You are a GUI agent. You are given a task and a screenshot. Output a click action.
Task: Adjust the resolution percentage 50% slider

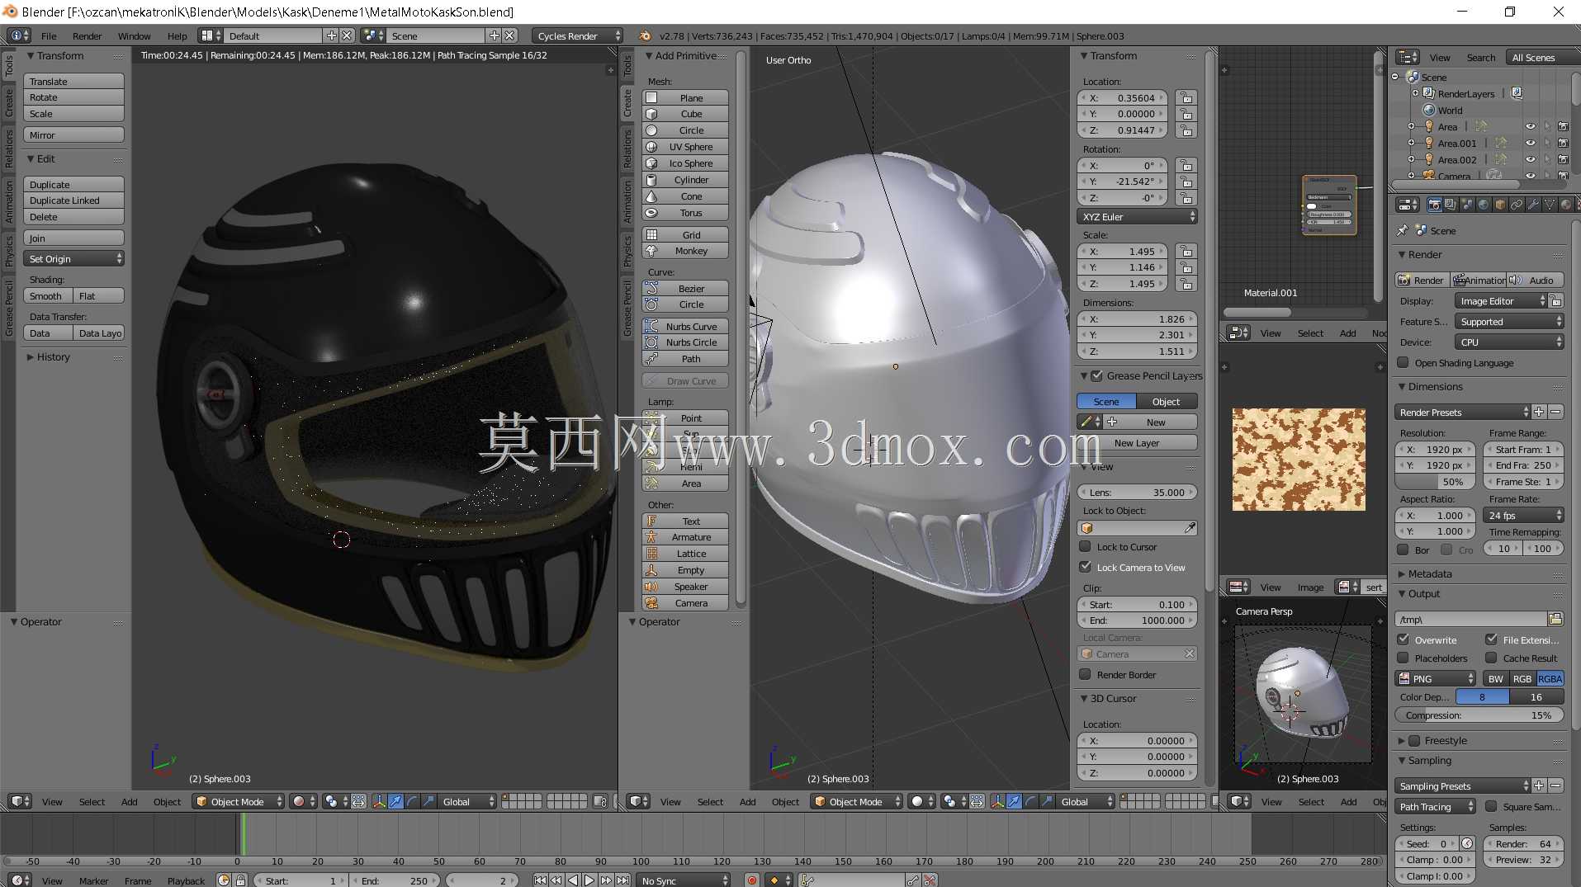click(1436, 482)
